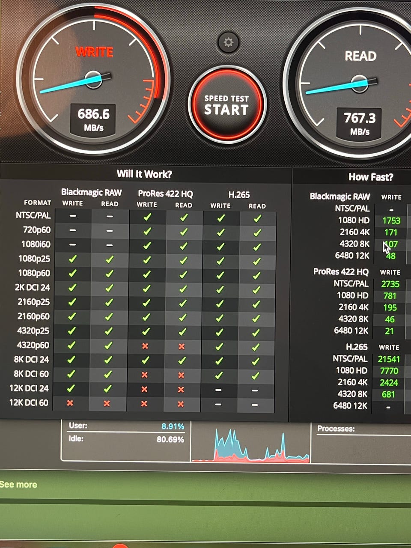411x548 pixels.
Task: Click the ProRes write red cross for 4320p60
Action: tap(145, 346)
